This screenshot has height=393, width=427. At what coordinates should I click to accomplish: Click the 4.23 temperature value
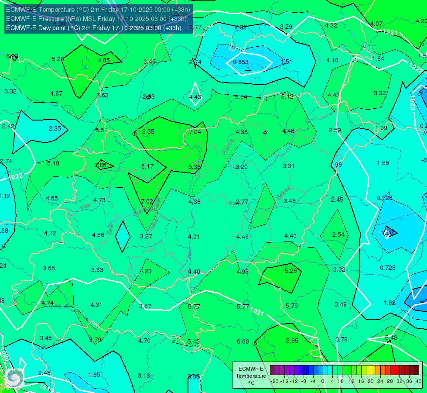(146, 271)
